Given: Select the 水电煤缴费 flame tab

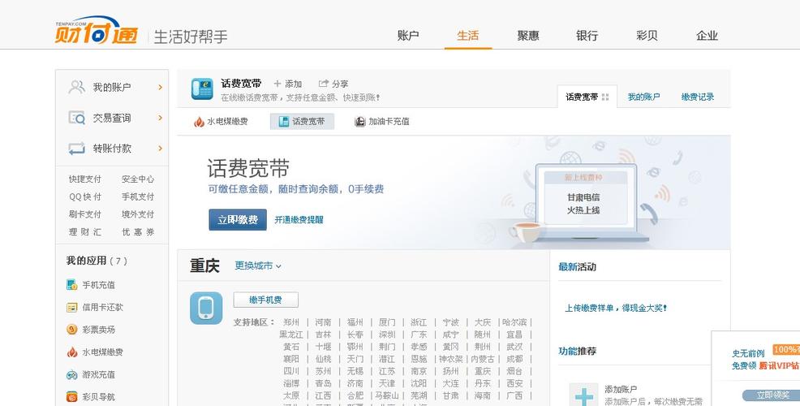Looking at the screenshot, I should pyautogui.click(x=221, y=122).
